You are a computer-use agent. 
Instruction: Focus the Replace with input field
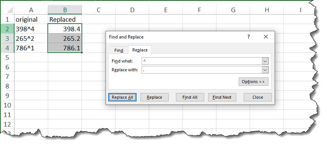pyautogui.click(x=202, y=70)
